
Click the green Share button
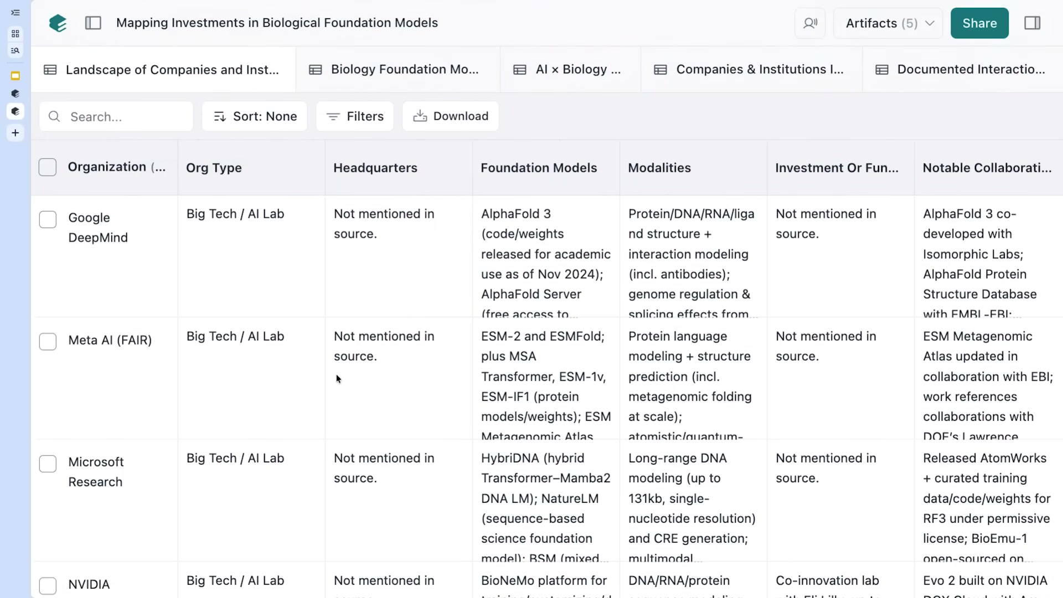click(979, 23)
